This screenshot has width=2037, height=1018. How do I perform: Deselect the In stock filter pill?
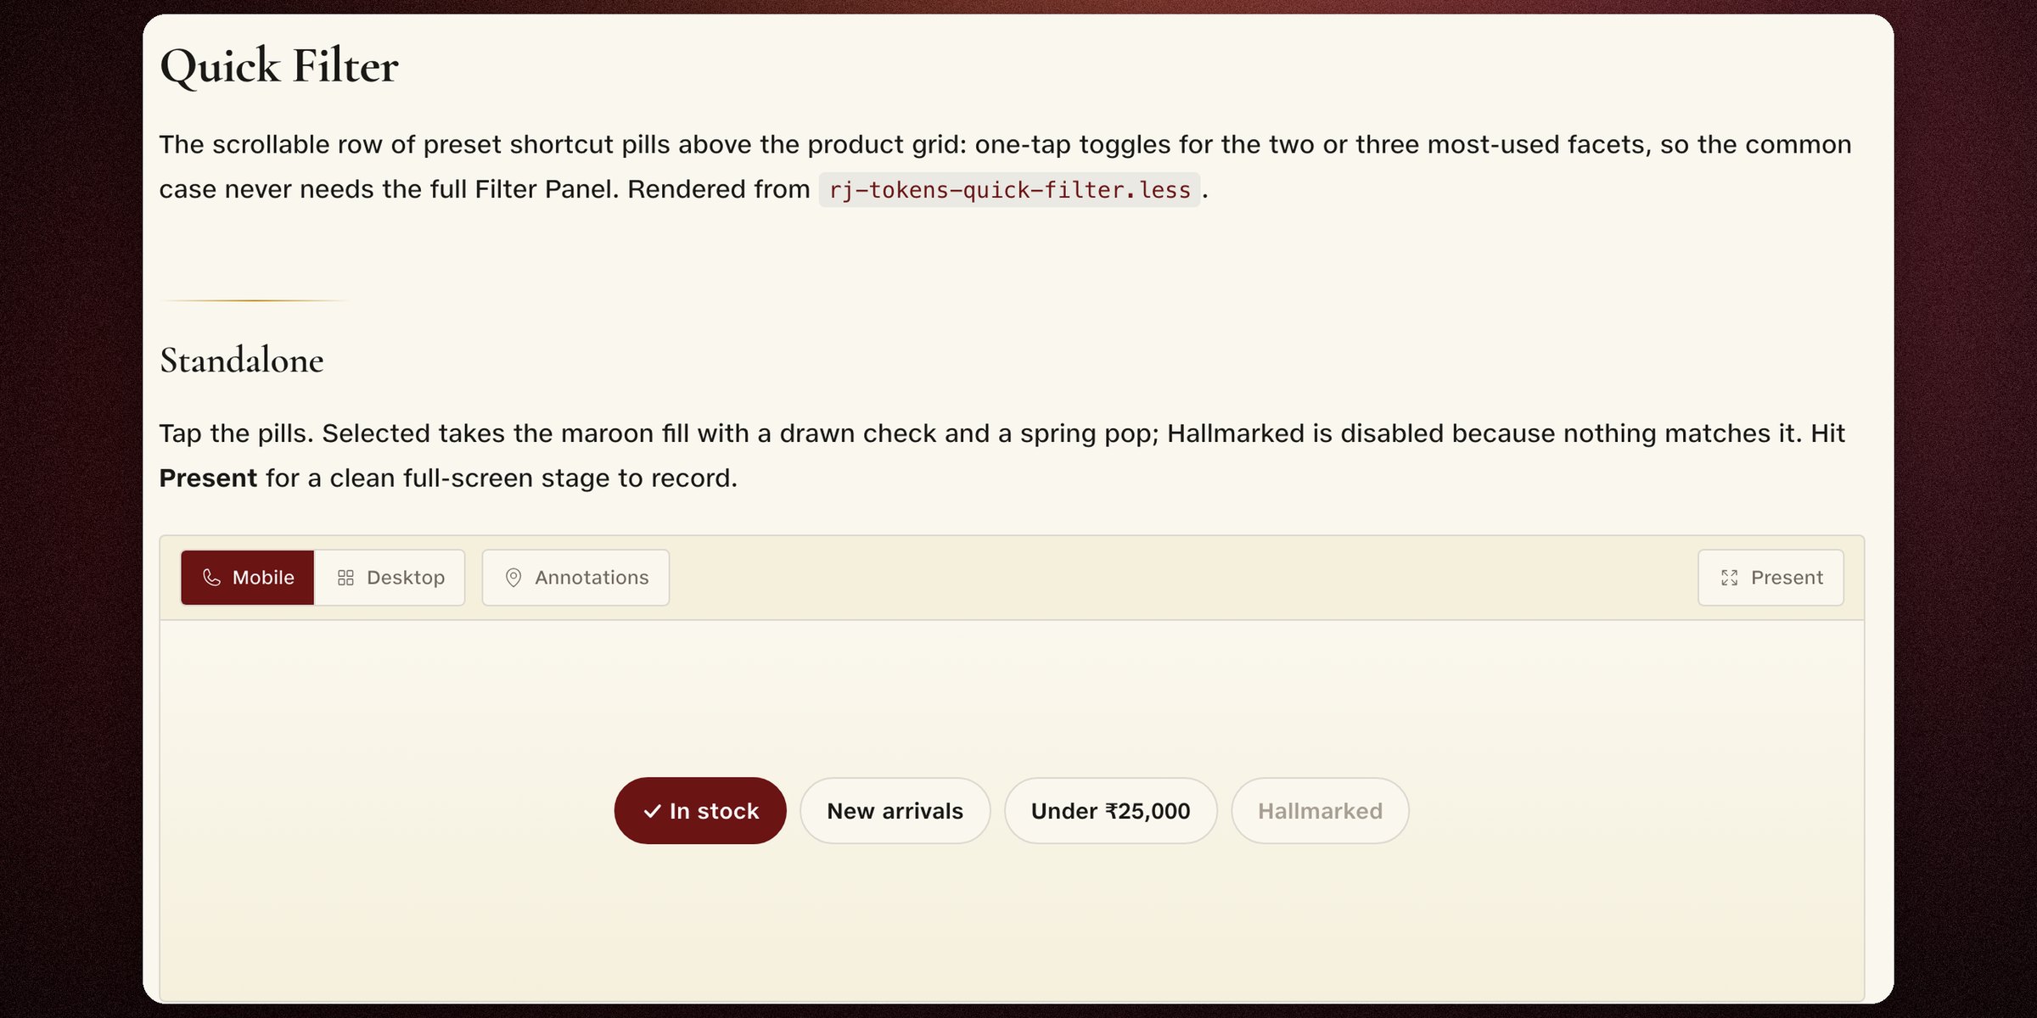[x=700, y=811]
